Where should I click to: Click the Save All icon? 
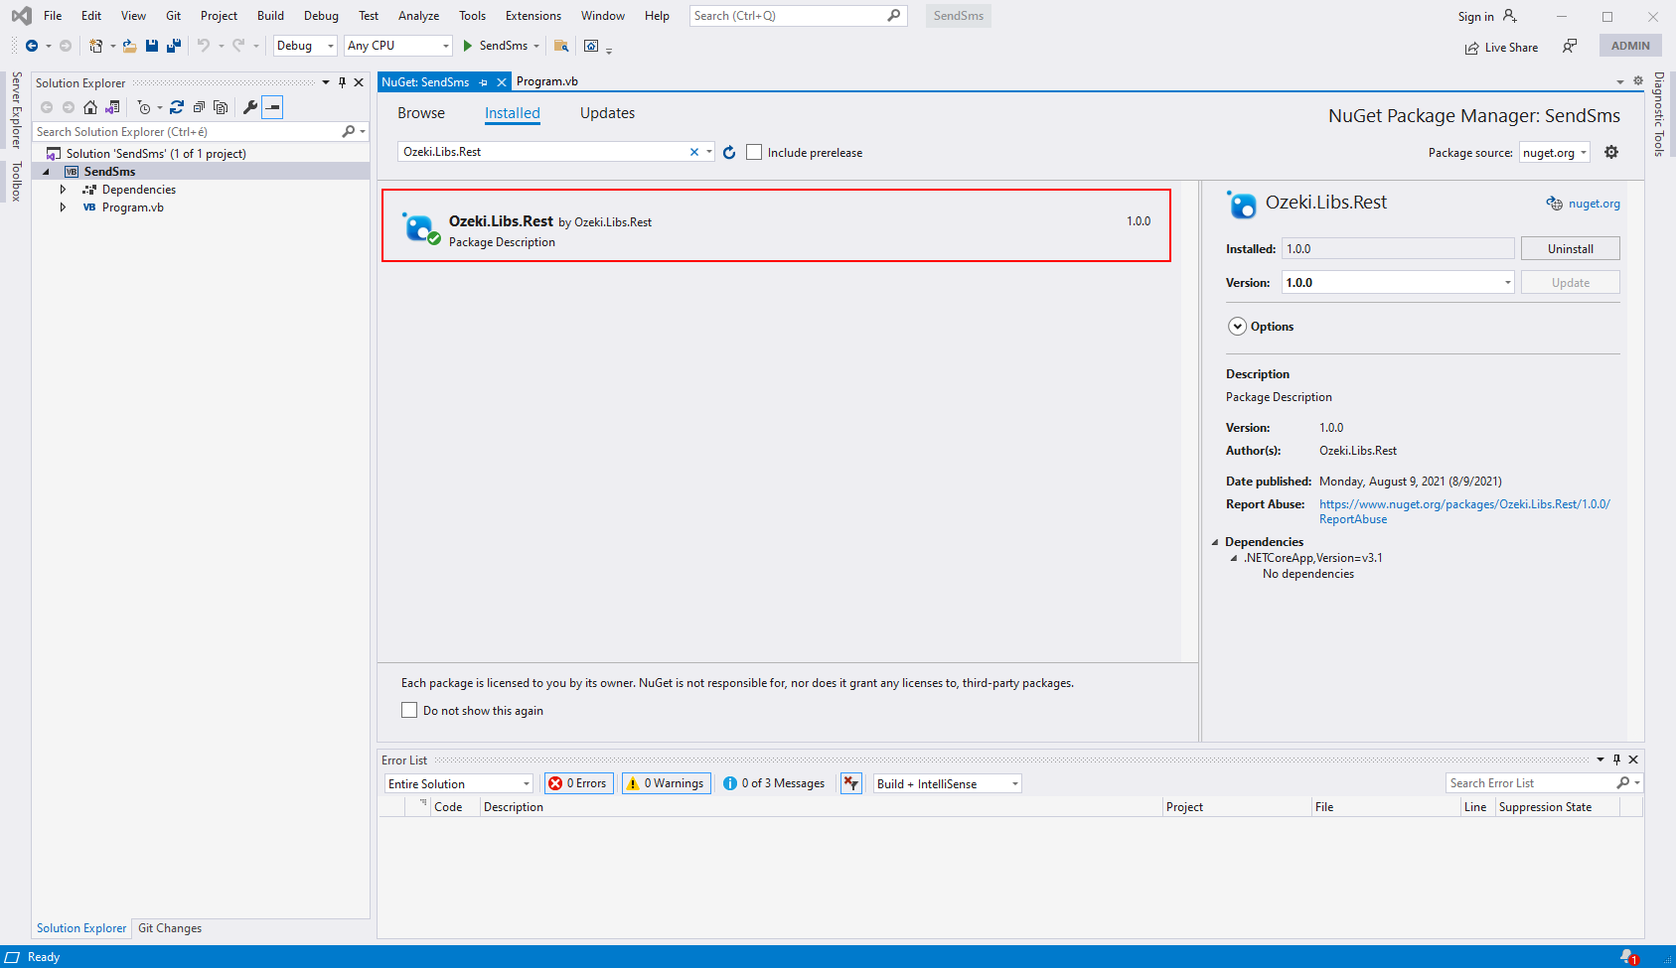[x=174, y=46]
